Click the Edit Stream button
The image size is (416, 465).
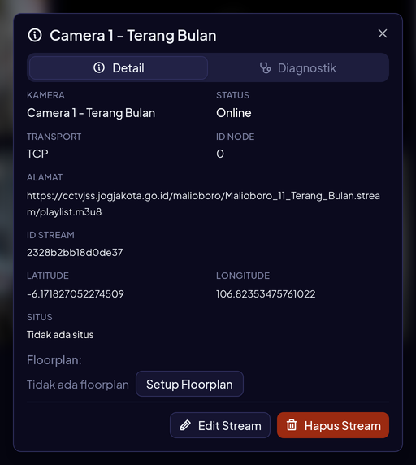click(x=220, y=425)
